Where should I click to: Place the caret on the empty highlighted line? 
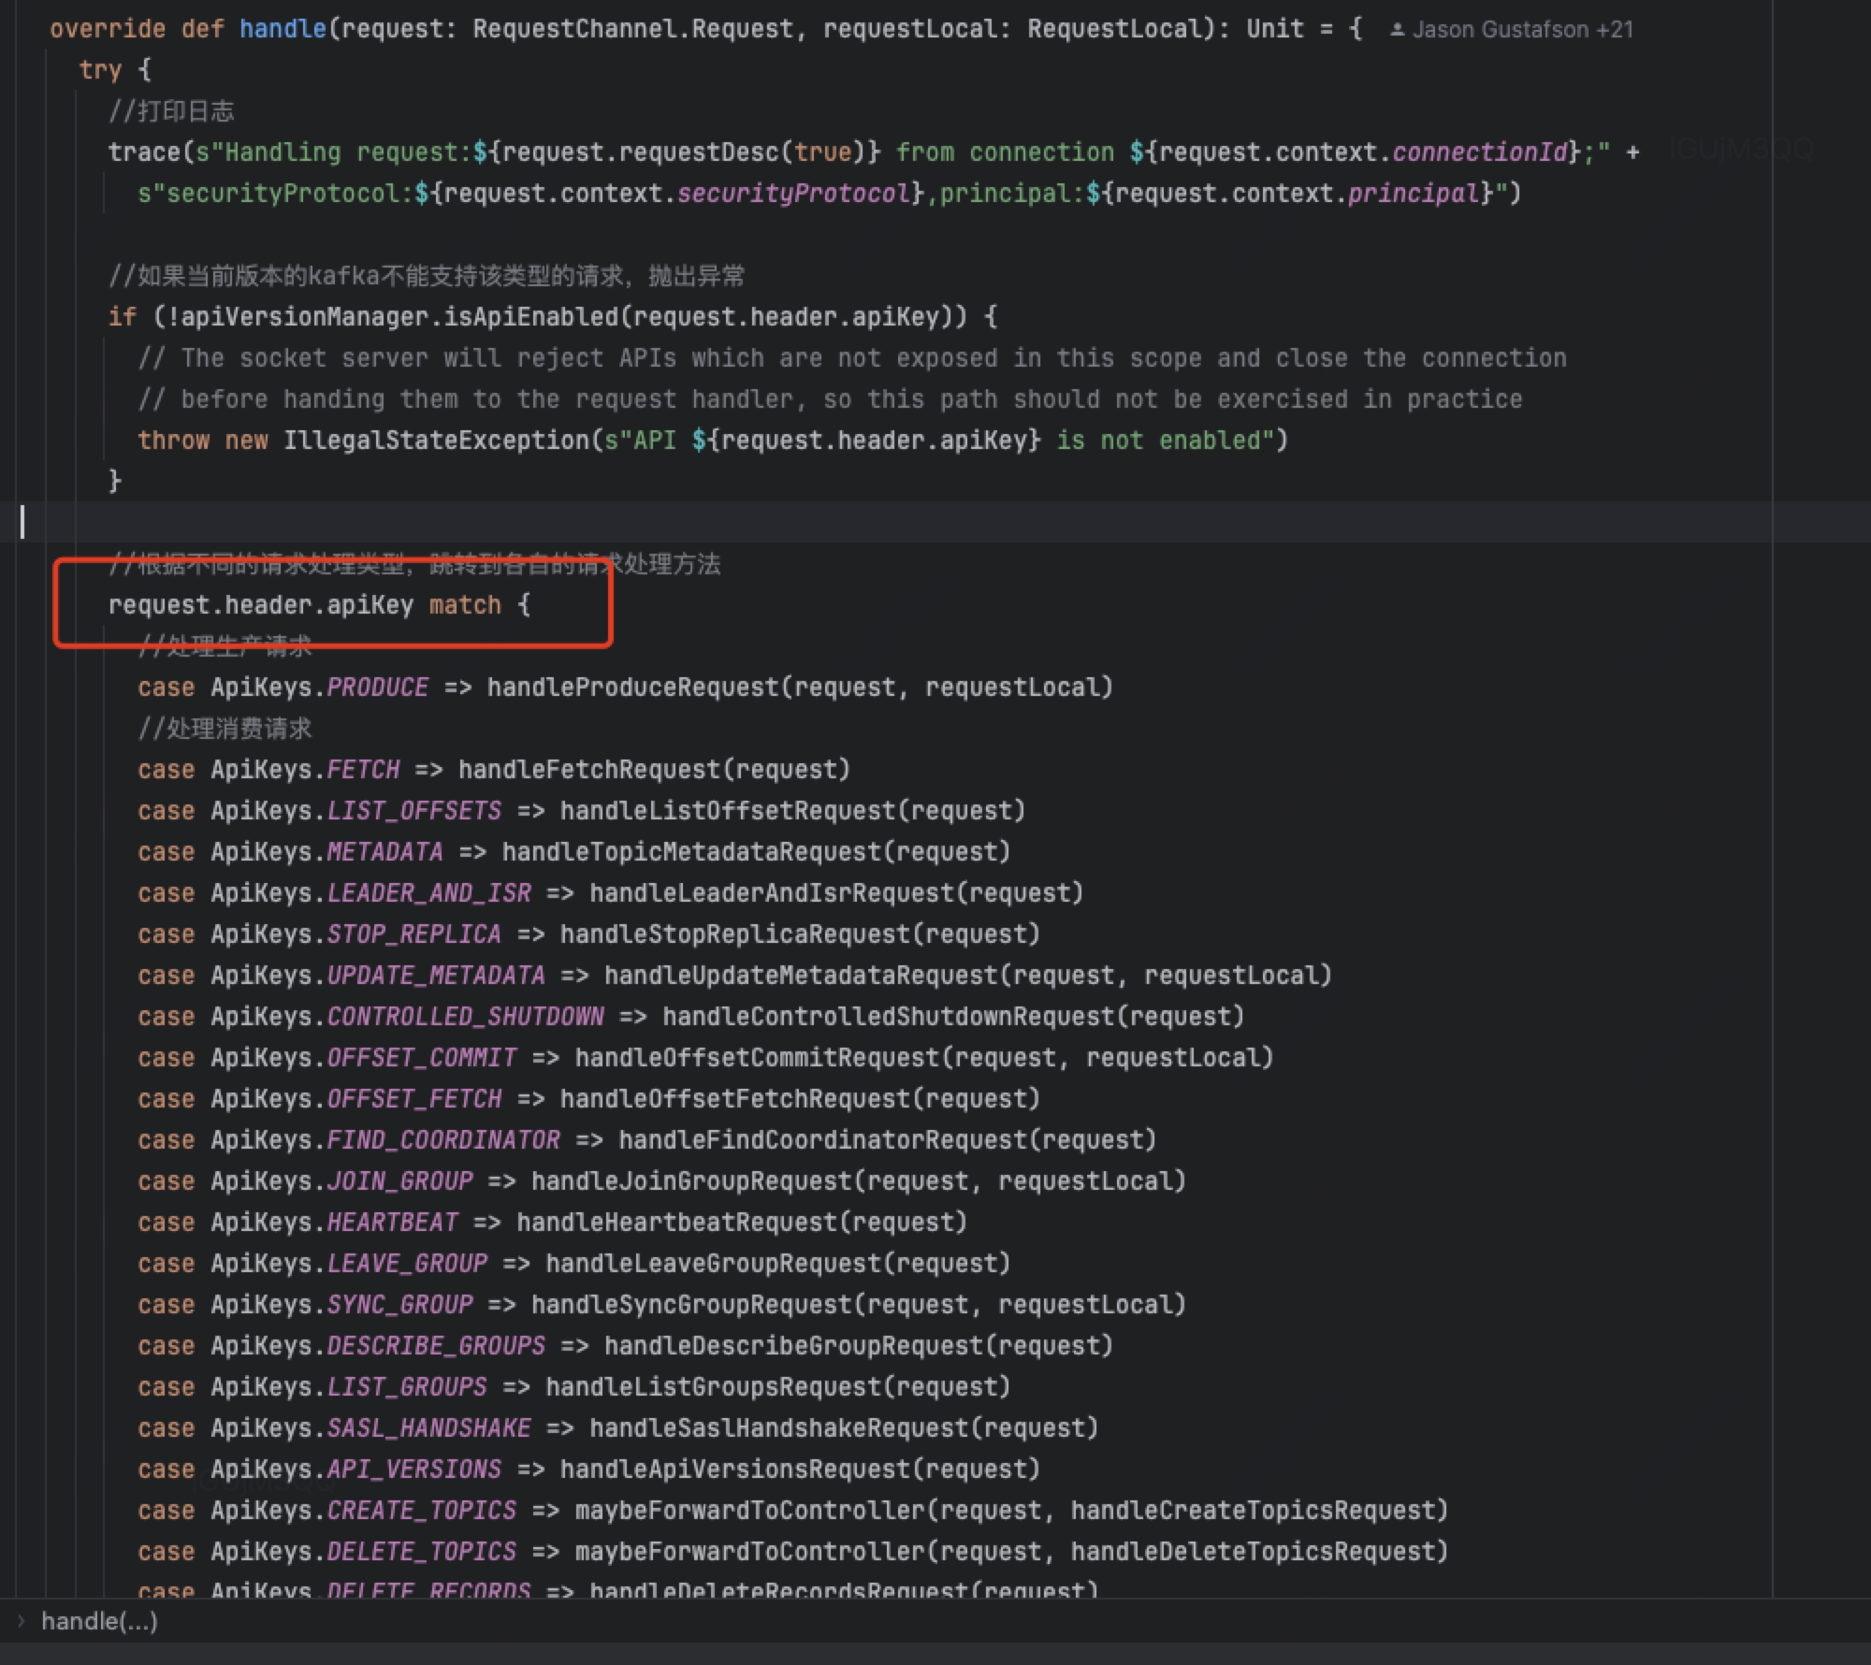point(561,522)
